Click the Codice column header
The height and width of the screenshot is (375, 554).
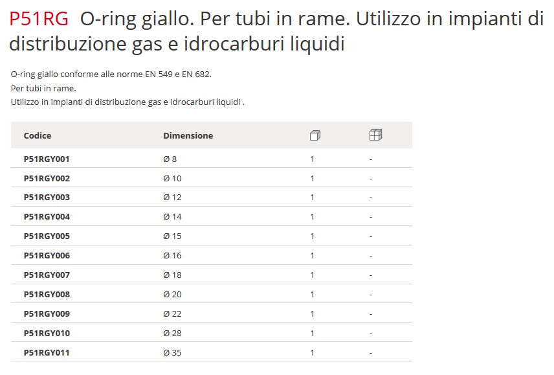pos(38,136)
